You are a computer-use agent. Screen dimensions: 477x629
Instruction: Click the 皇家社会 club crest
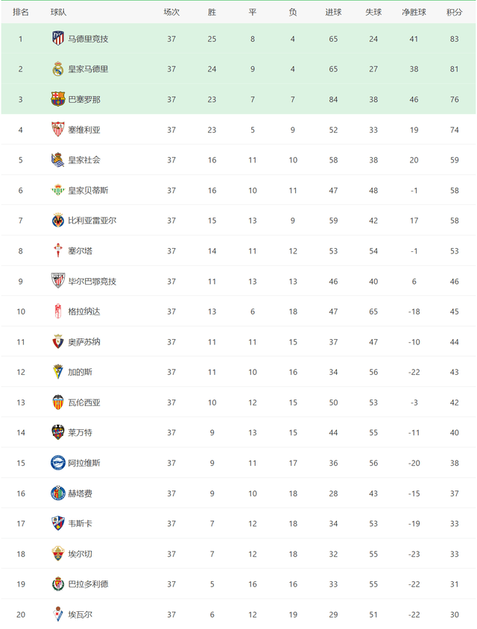(x=58, y=159)
